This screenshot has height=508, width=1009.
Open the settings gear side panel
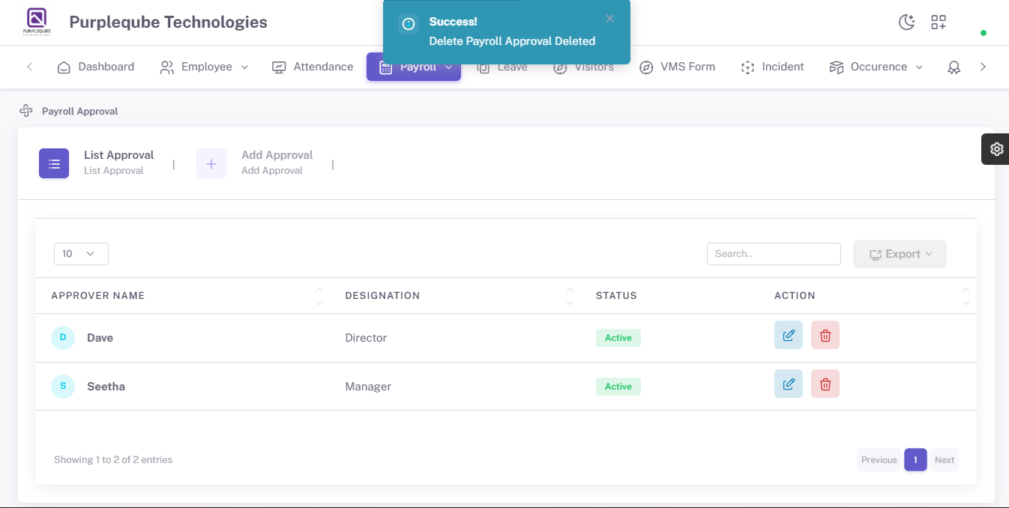(996, 149)
